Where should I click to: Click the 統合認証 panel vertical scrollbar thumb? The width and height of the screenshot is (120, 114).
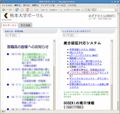(x=112, y=63)
